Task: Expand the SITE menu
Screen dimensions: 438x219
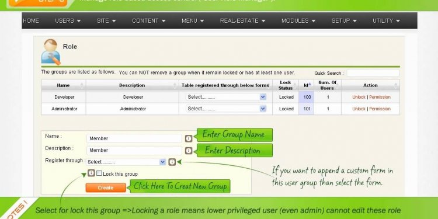Action: [x=106, y=20]
